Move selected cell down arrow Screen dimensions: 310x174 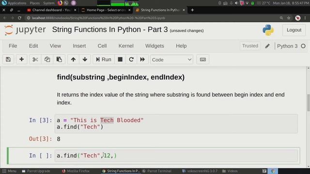click(85, 59)
